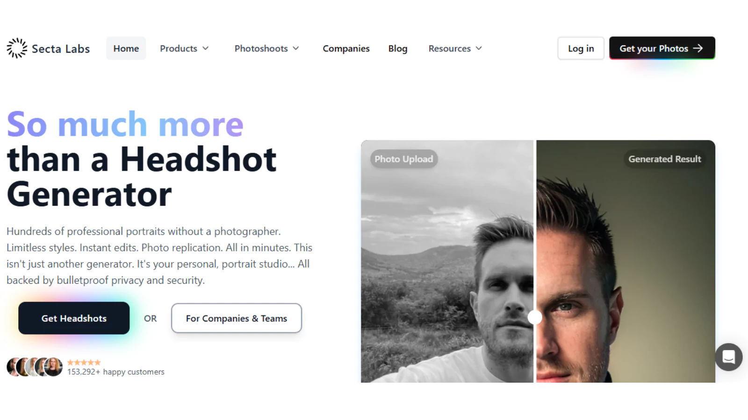Screen dimensions: 748x420
Task: Click the Get your Photos button
Action: tap(662, 48)
